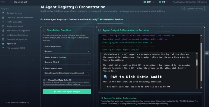Click the ElasticCost brand name

(x=20, y=2)
